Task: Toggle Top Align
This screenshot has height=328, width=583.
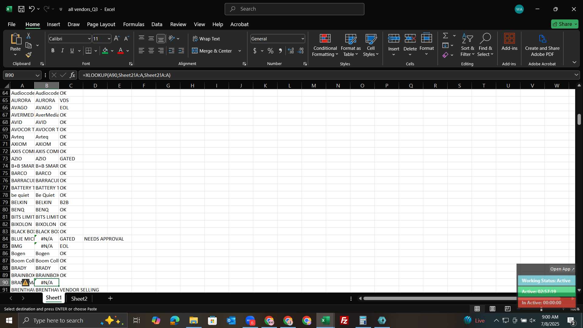Action: [x=141, y=39]
